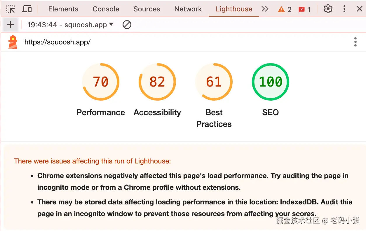Activate the inspect element picker icon
366x231 pixels.
coord(11,9)
